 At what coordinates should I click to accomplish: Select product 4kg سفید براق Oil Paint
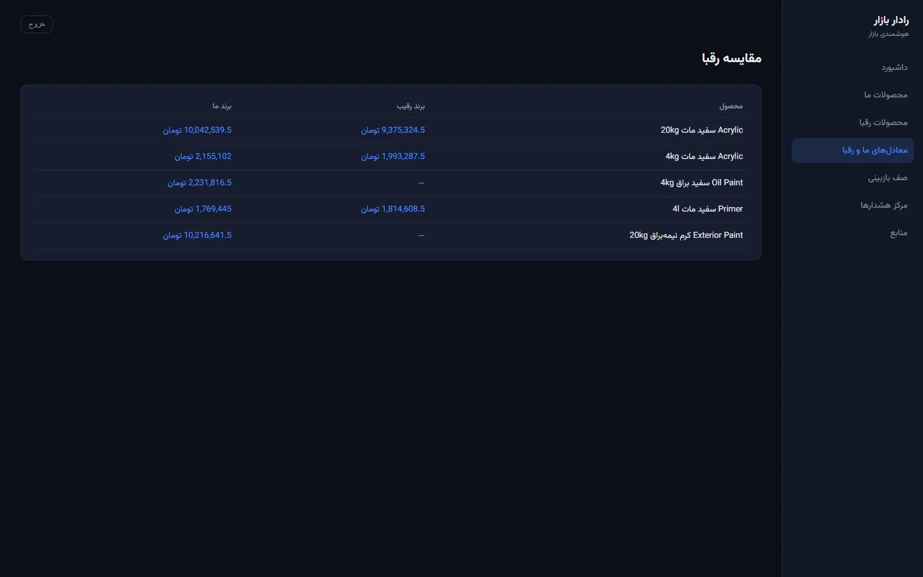click(x=702, y=183)
